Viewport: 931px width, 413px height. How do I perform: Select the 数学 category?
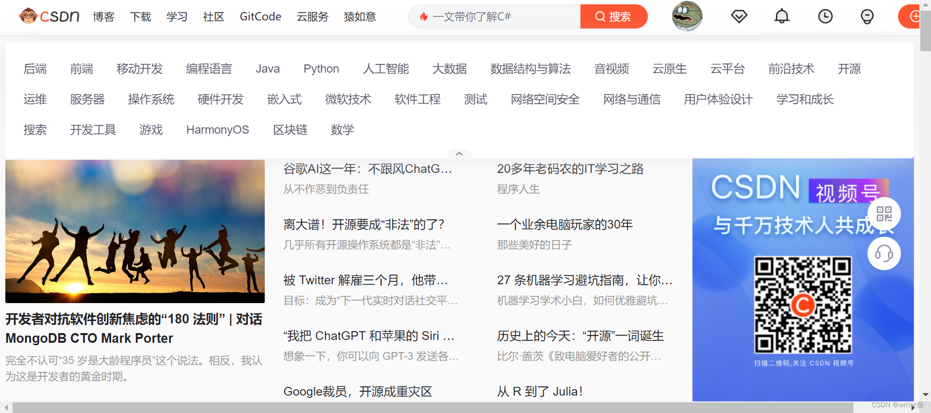(x=342, y=130)
